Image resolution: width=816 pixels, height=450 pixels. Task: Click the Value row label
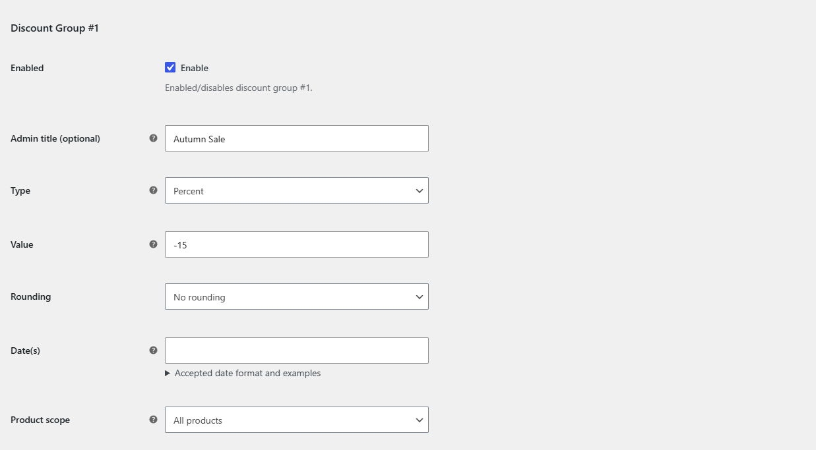[x=22, y=244]
